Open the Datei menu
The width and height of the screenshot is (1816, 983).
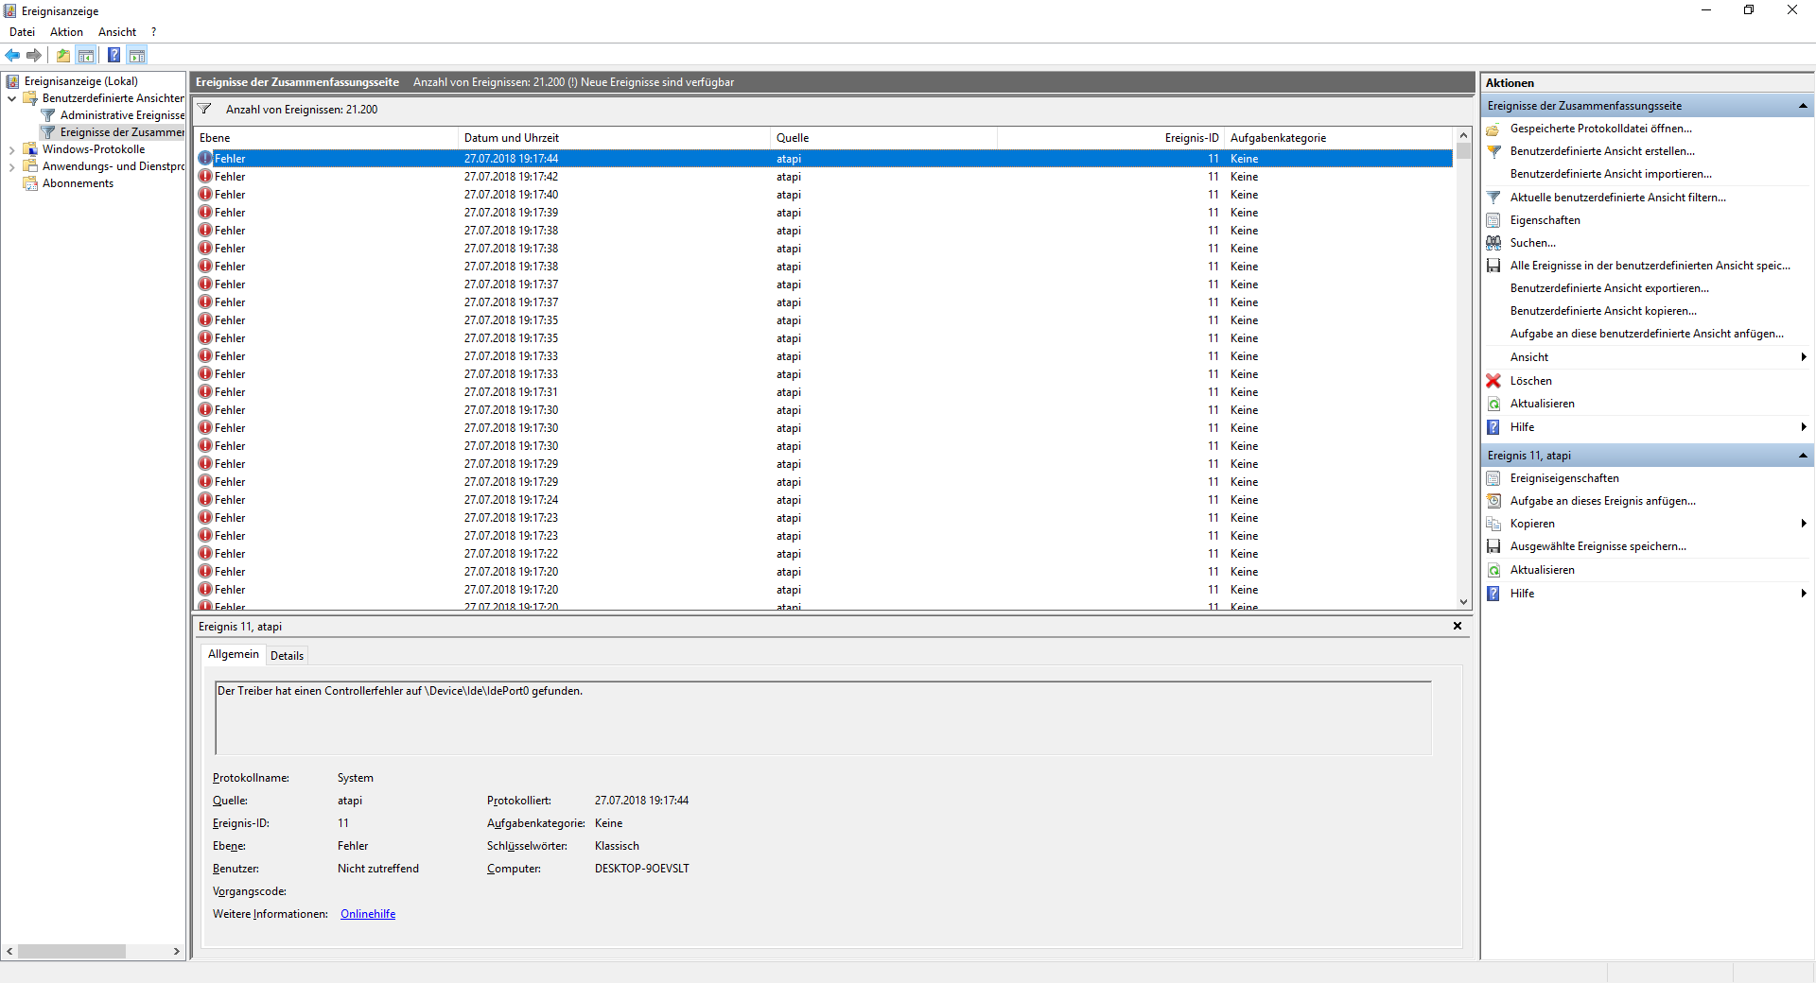pyautogui.click(x=22, y=32)
